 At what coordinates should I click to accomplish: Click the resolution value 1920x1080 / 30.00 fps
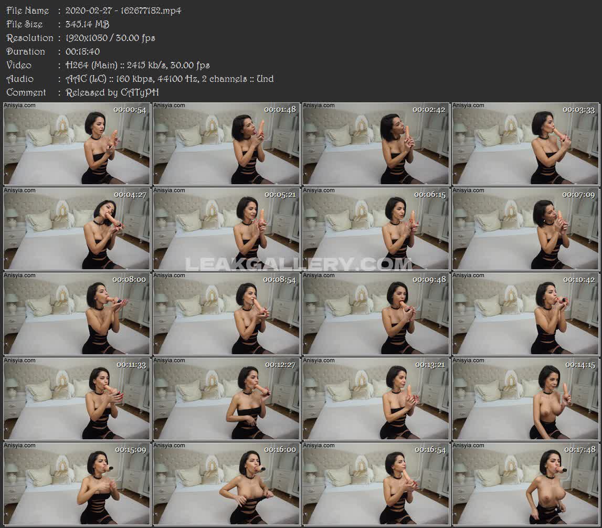pyautogui.click(x=110, y=38)
